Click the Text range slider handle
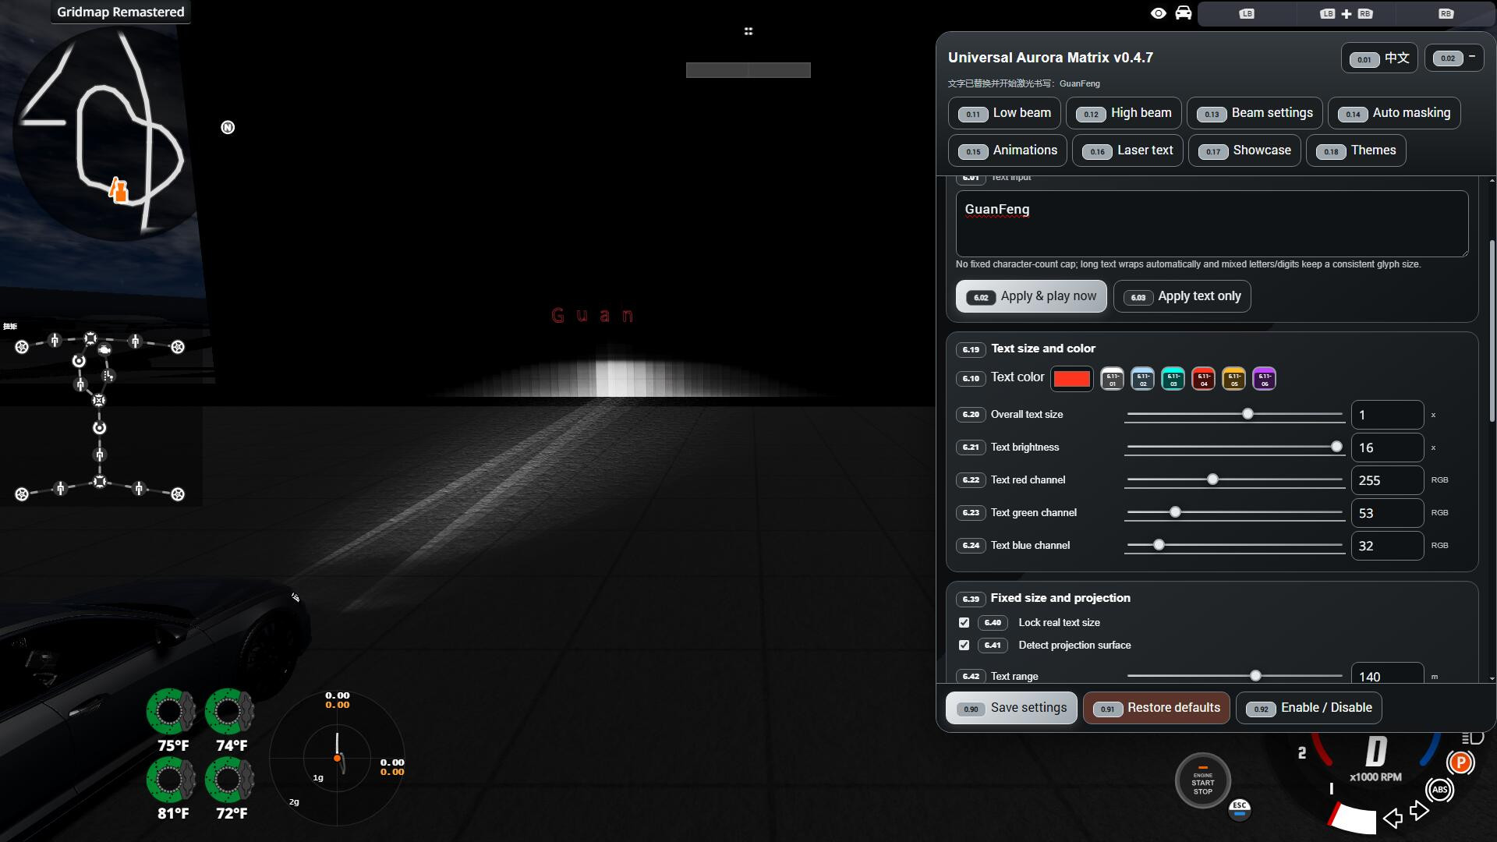The image size is (1497, 842). point(1255,676)
